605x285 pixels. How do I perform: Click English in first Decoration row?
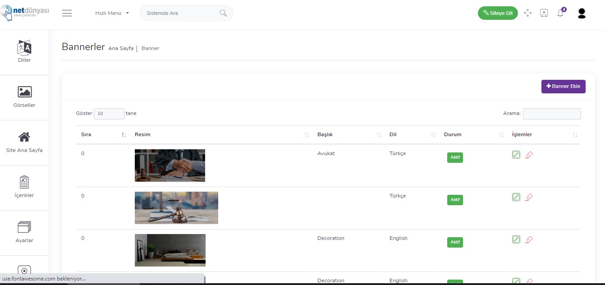coord(399,238)
